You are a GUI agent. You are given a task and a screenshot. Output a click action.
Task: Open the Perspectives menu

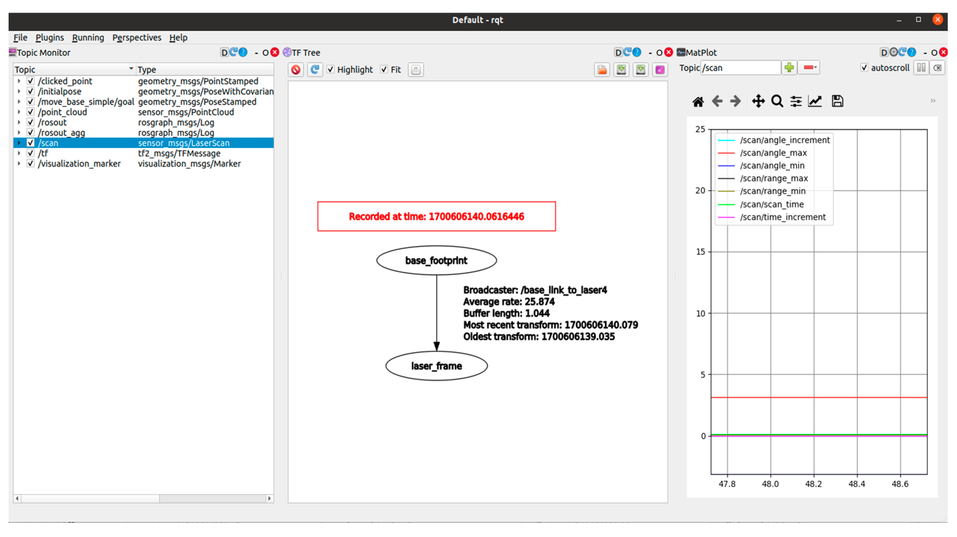pyautogui.click(x=137, y=37)
